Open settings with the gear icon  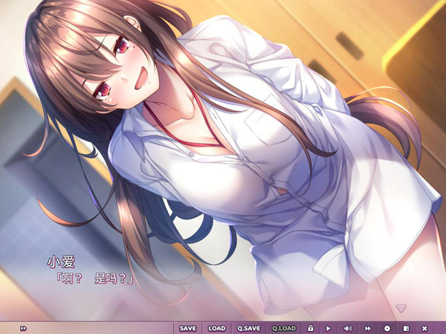tap(387, 328)
